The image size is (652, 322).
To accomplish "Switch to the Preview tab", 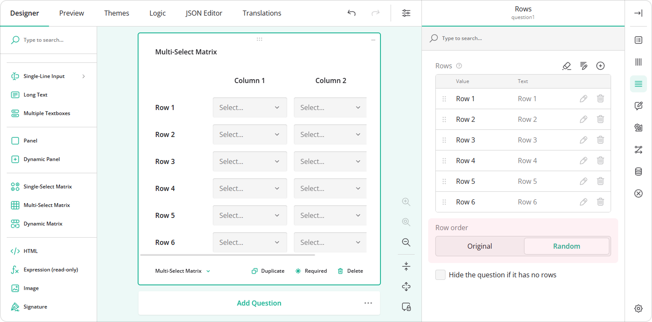I will 71,13.
